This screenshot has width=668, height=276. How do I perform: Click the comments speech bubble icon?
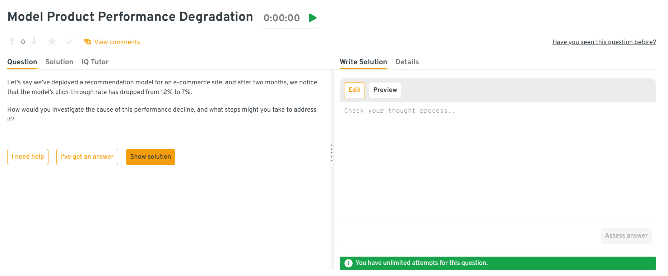(87, 42)
